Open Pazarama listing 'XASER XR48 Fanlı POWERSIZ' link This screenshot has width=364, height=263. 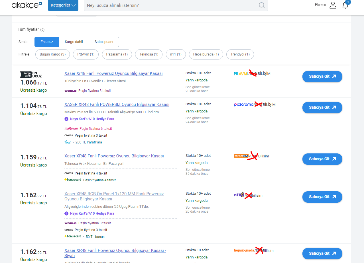pyautogui.click(x=117, y=104)
